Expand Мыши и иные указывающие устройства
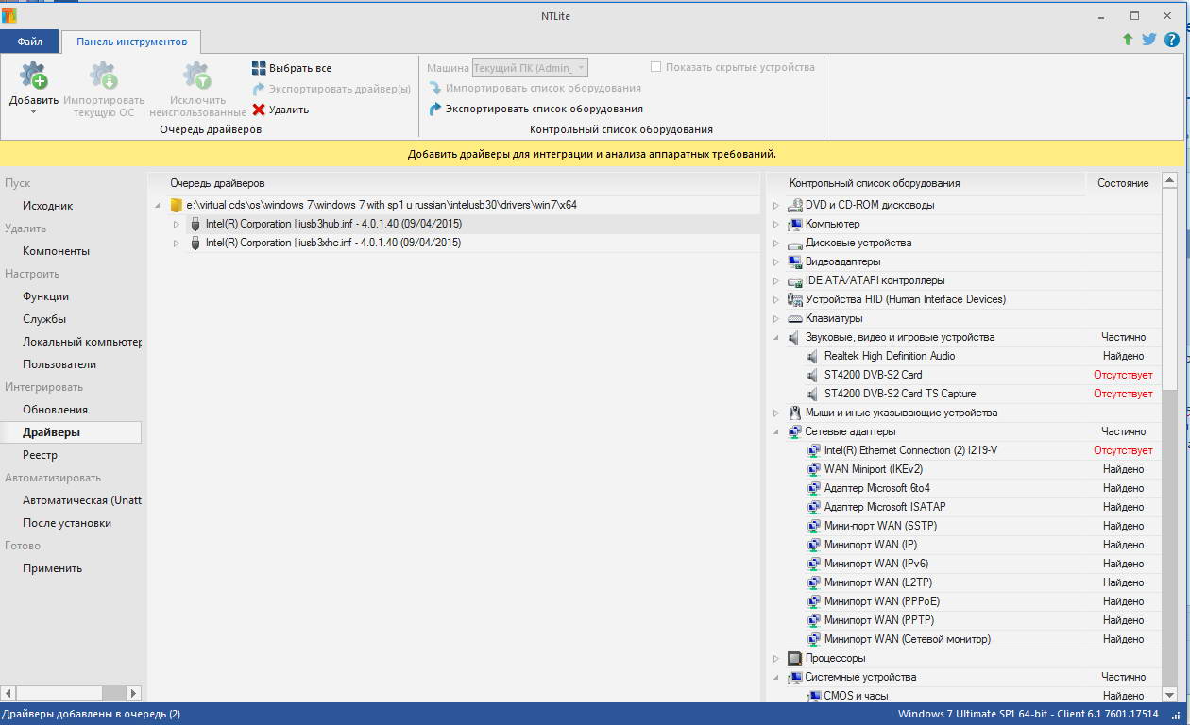 click(776, 413)
